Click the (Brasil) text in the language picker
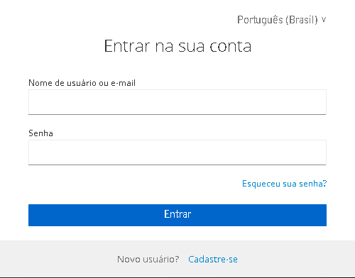This screenshot has height=278, width=355. [x=302, y=20]
